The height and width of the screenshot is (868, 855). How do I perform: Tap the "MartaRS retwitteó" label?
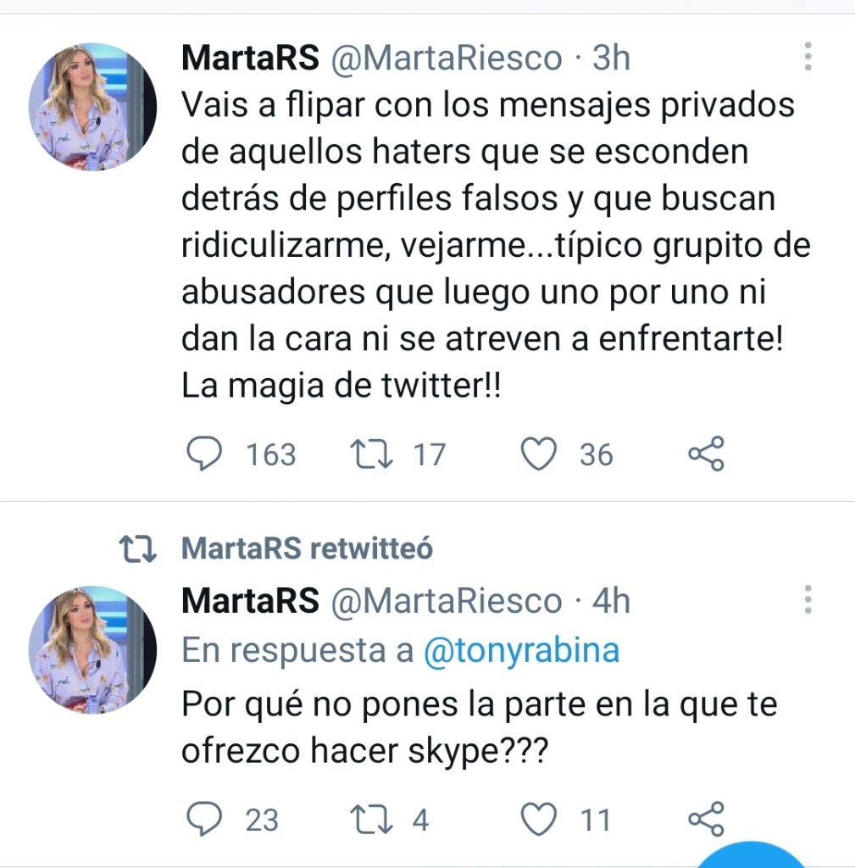click(307, 548)
